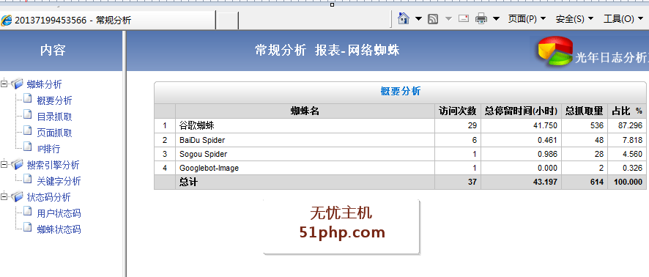Image resolution: width=649 pixels, height=277 pixels.
Task: Click the IP排行 page icon
Action: (28, 147)
